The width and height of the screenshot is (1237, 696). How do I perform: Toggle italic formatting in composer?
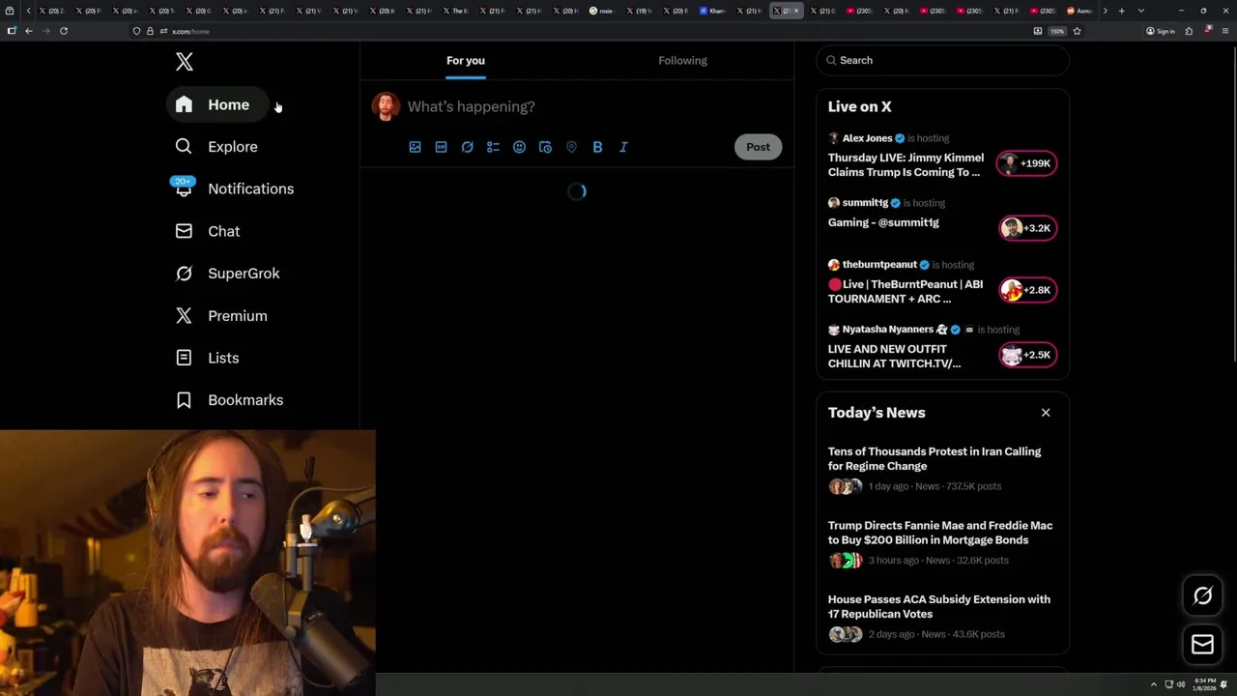click(623, 147)
